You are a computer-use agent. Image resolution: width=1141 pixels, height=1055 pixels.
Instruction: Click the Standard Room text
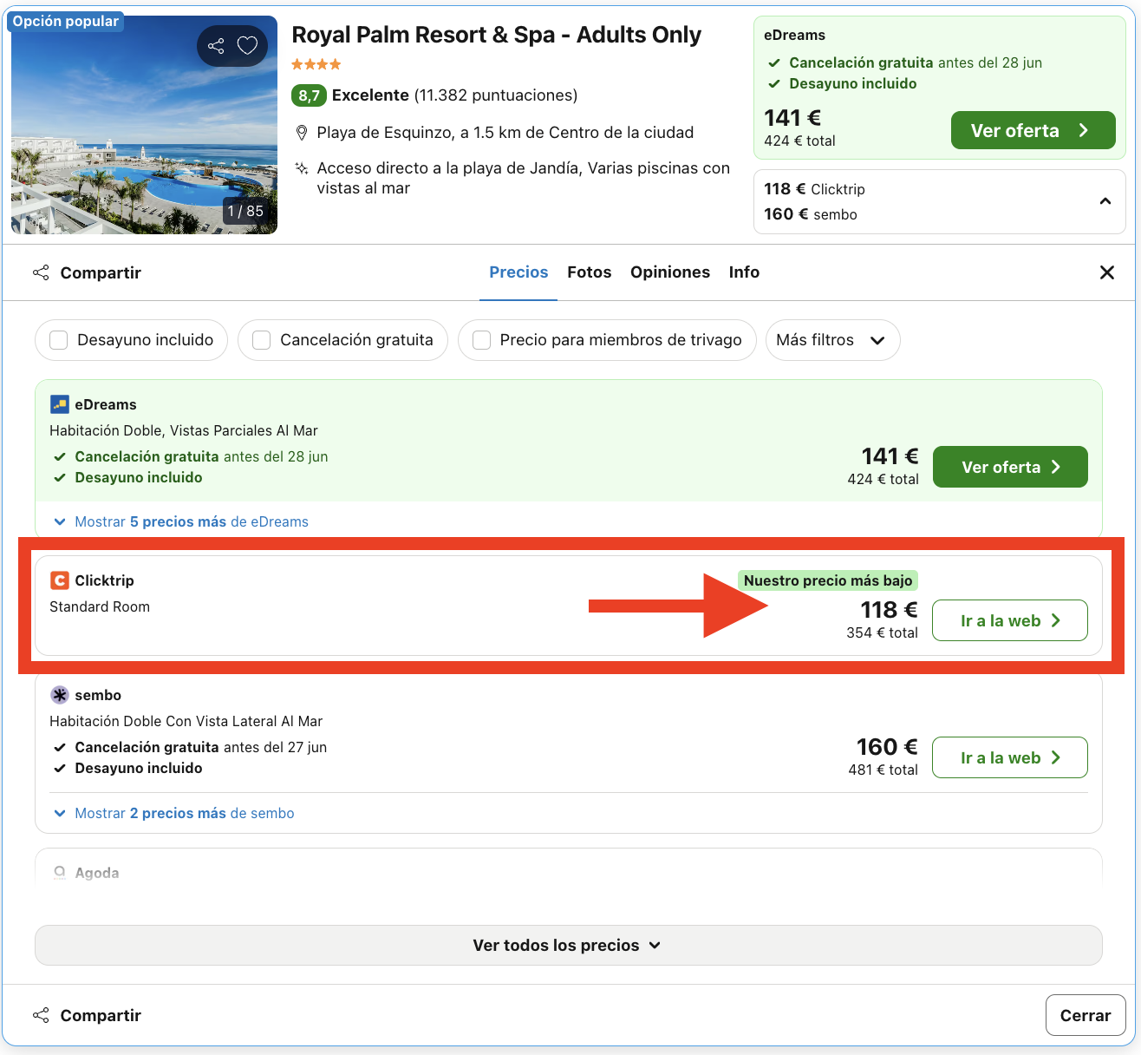point(100,606)
